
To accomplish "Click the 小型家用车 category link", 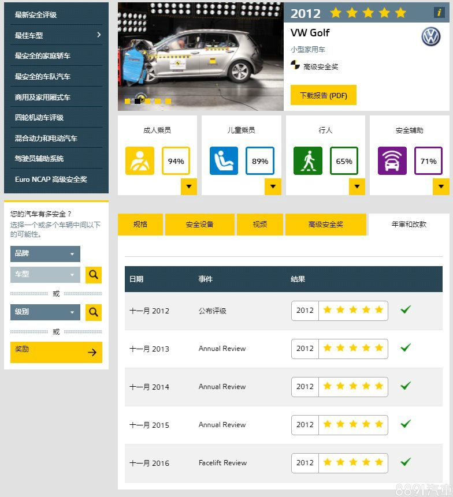I will click(x=308, y=50).
